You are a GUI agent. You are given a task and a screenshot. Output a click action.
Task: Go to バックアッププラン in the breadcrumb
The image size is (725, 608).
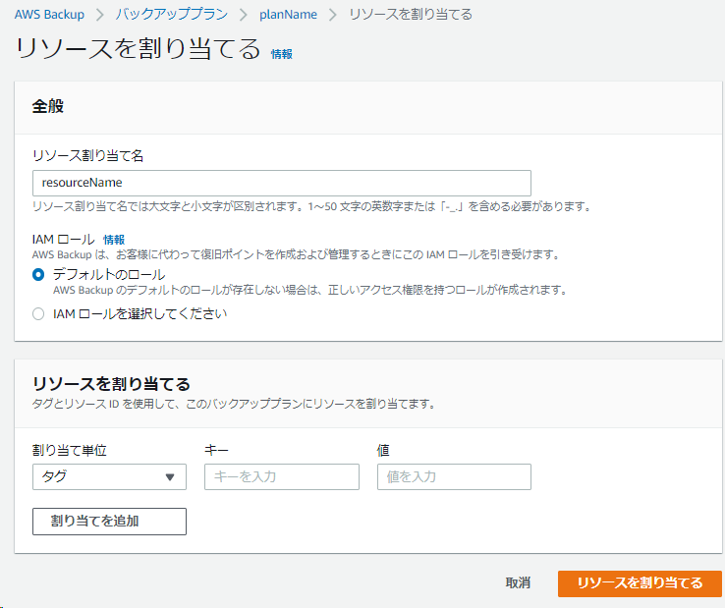(x=171, y=14)
